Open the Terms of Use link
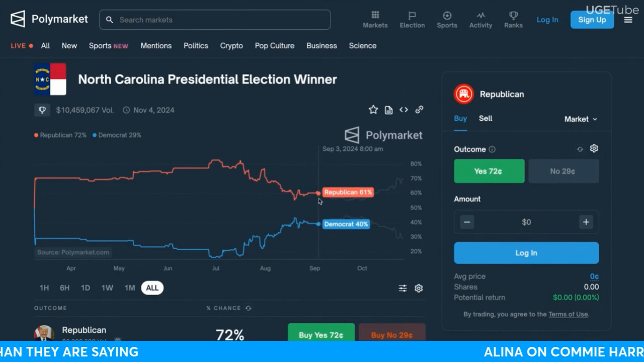Viewport: 644px width, 362px height. point(568,314)
